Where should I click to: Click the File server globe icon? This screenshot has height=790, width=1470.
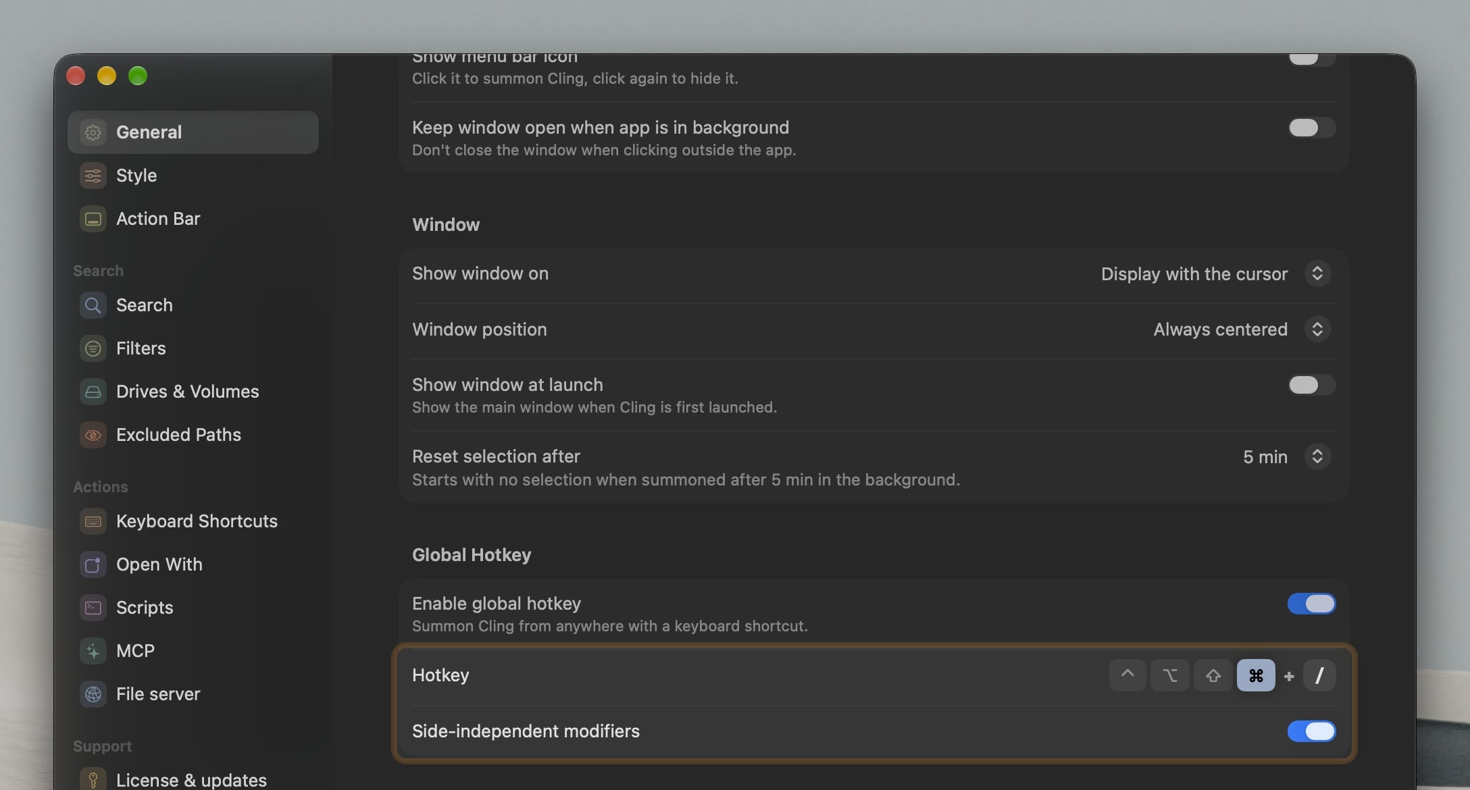[x=93, y=694]
